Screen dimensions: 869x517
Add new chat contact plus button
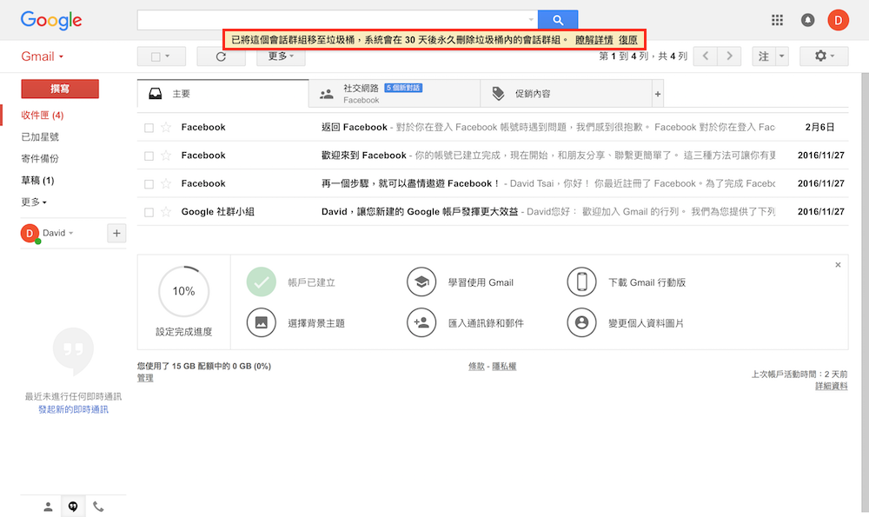[117, 233]
